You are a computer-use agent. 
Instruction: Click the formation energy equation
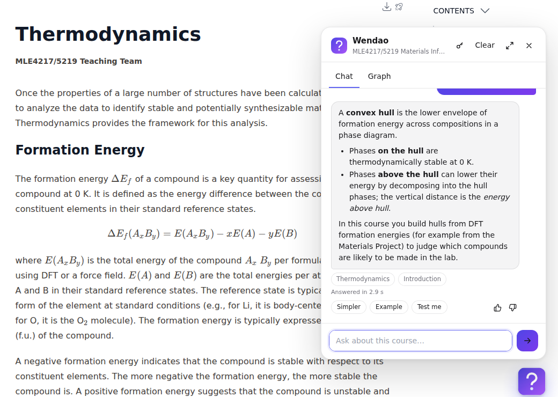(x=202, y=234)
